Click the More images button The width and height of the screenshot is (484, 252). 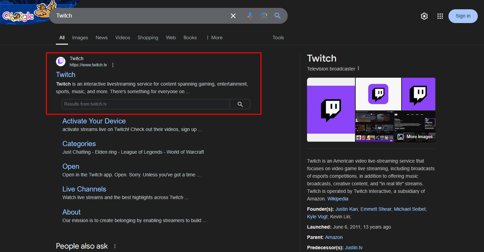click(x=415, y=137)
